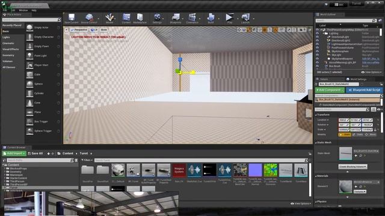Toggle visibility of the SkyLight actor
The height and width of the screenshot is (216, 385).
317,55
